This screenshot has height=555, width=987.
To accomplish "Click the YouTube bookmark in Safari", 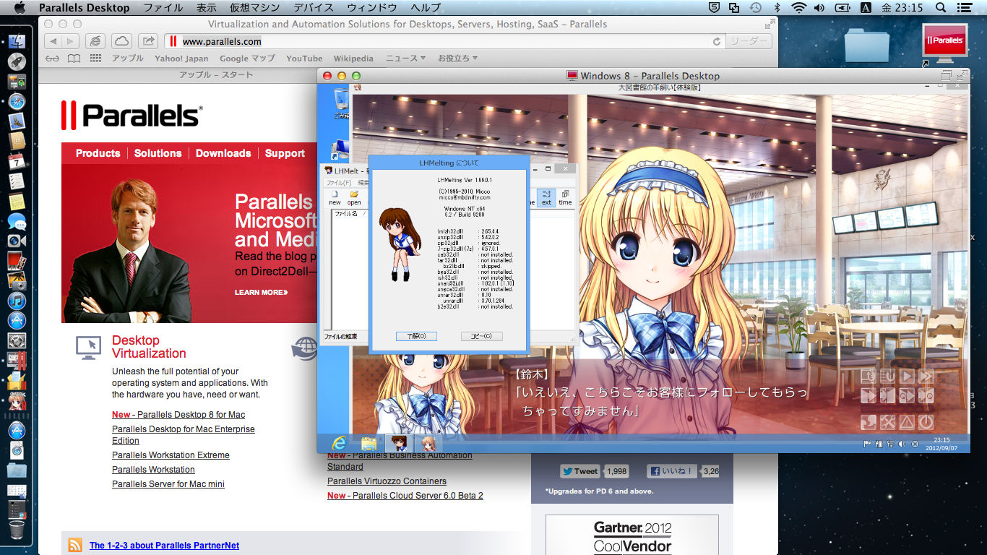I will (x=304, y=59).
